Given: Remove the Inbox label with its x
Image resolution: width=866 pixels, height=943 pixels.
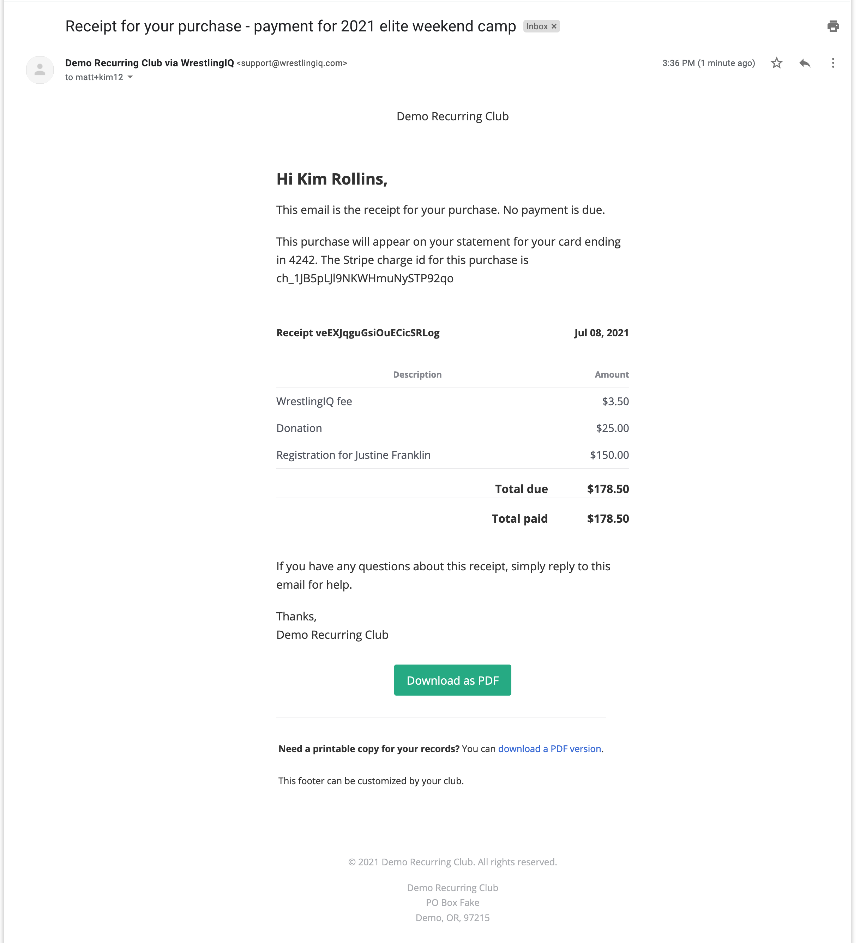Looking at the screenshot, I should pyautogui.click(x=554, y=26).
